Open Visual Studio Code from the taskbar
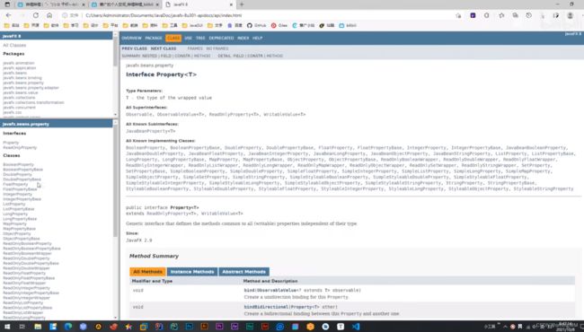Viewport: 584px width, 332px height. [356, 327]
